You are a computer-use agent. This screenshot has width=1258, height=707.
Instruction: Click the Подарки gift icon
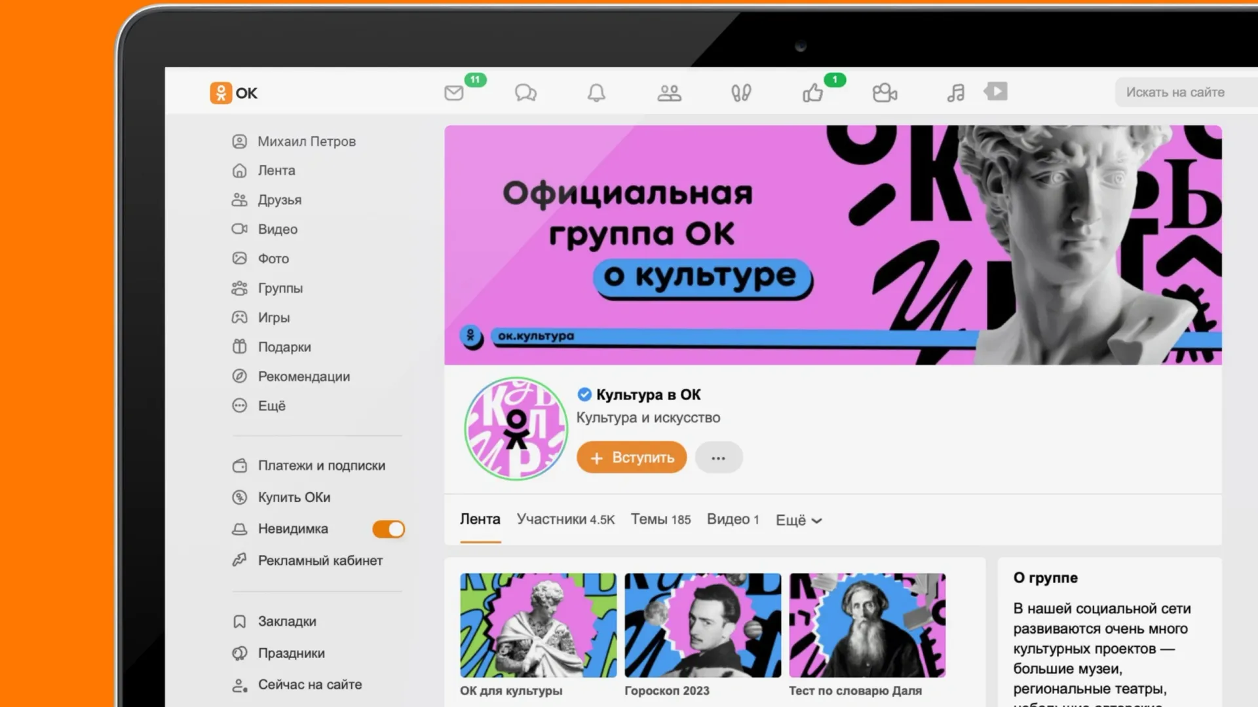tap(240, 347)
